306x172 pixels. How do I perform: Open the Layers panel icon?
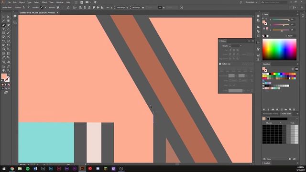pyautogui.click(x=15, y=16)
